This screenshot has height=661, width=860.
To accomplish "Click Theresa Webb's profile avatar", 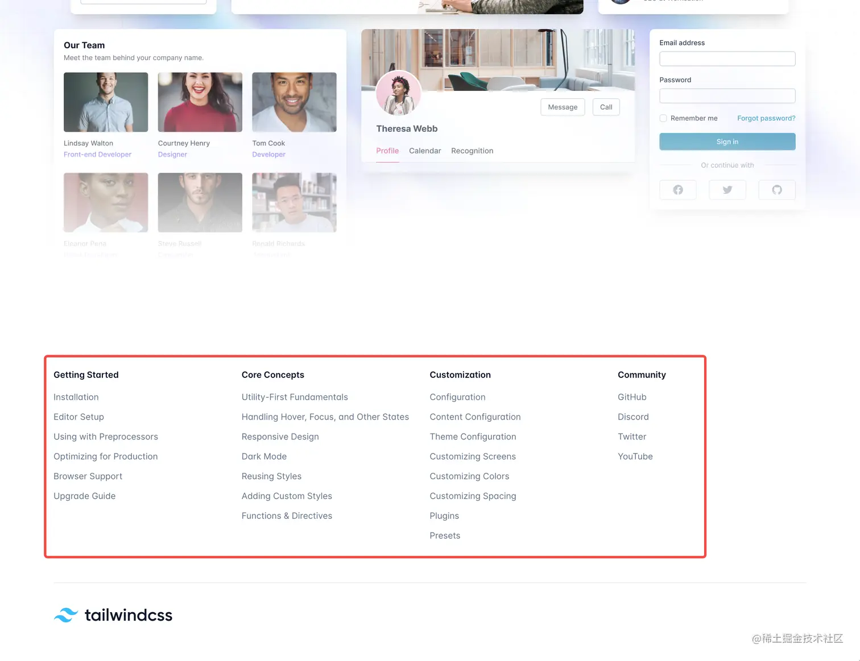I will (399, 93).
